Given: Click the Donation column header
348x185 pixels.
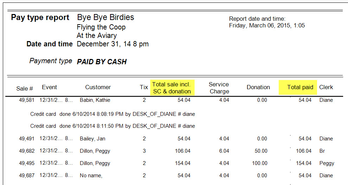Looking at the screenshot, I should [x=258, y=87].
